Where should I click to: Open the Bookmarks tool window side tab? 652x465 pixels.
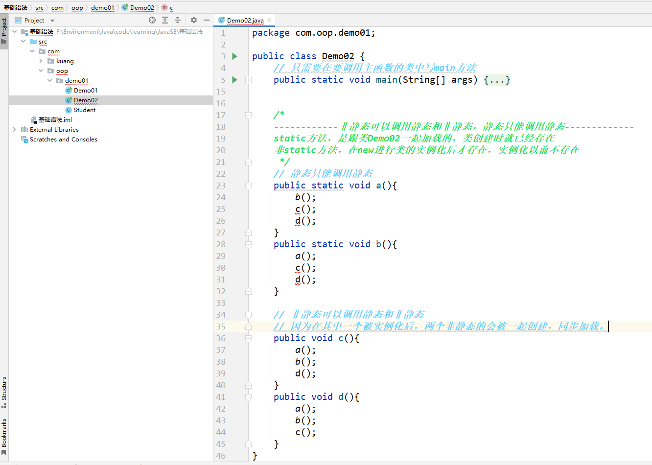tap(4, 437)
